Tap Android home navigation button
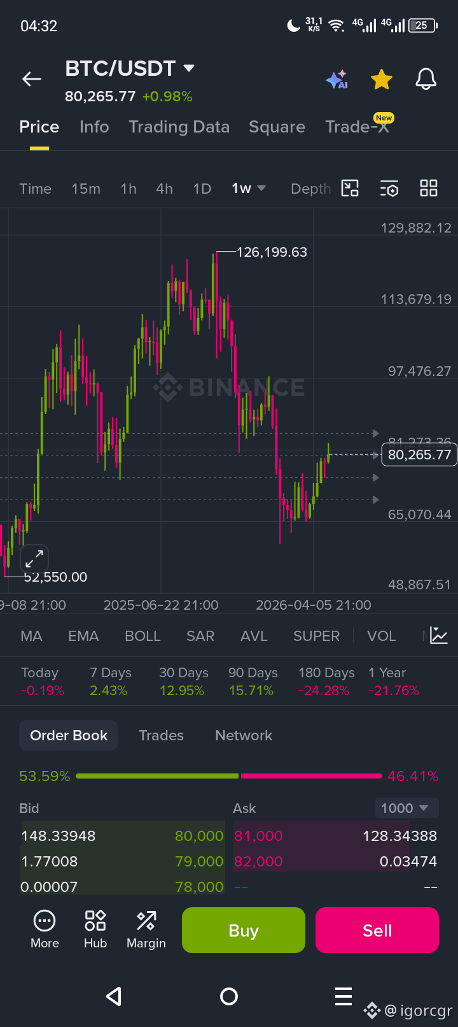Screen dimensions: 458x1027 pos(229,996)
